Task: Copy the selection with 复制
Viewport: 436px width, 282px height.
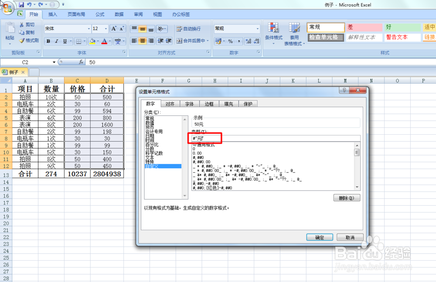Action: pos(27,32)
